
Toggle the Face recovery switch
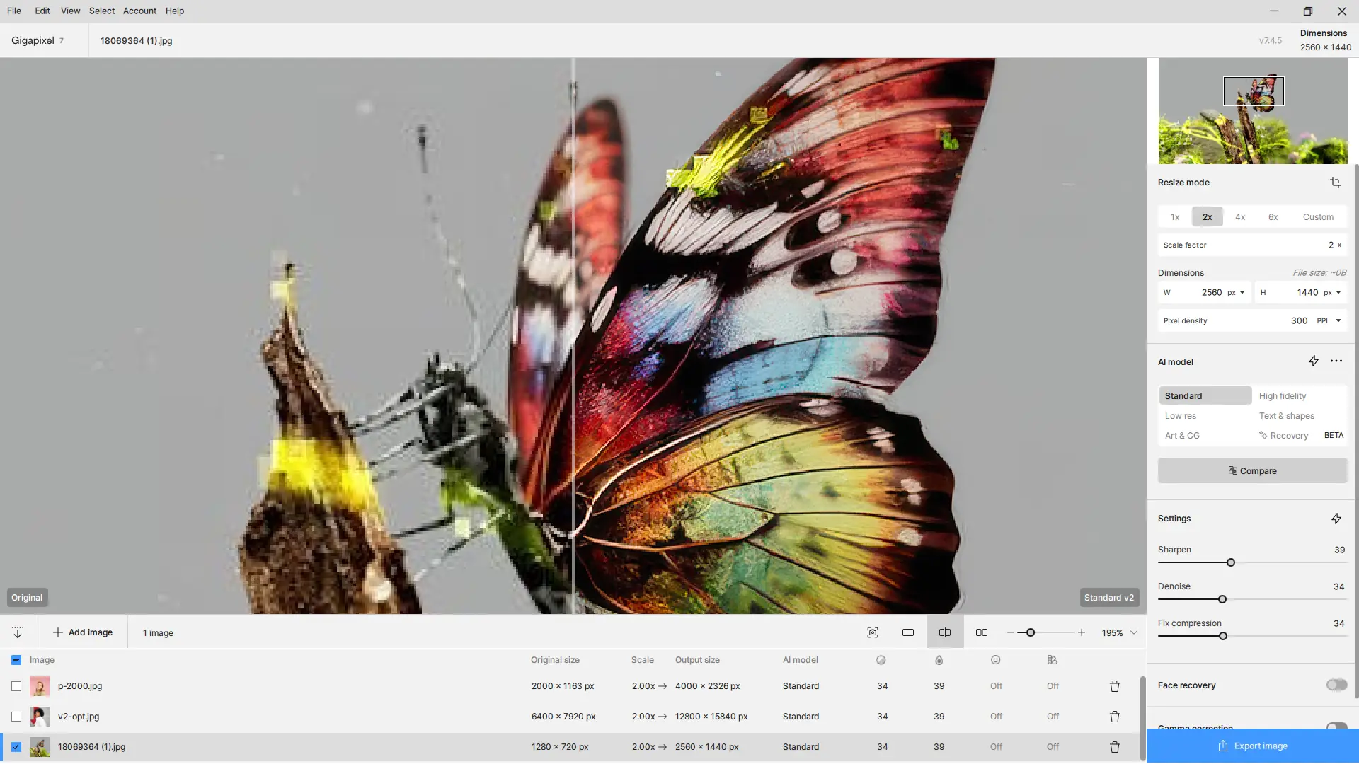pyautogui.click(x=1336, y=685)
